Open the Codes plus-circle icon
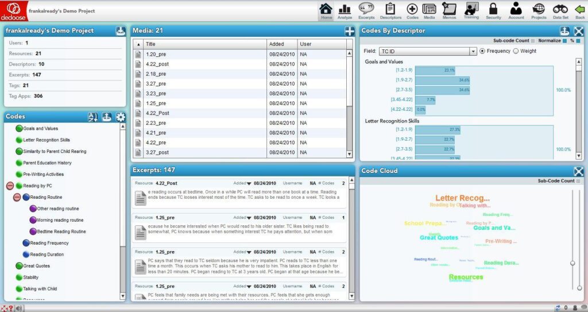Image resolution: width=588 pixels, height=312 pixels. click(412, 11)
